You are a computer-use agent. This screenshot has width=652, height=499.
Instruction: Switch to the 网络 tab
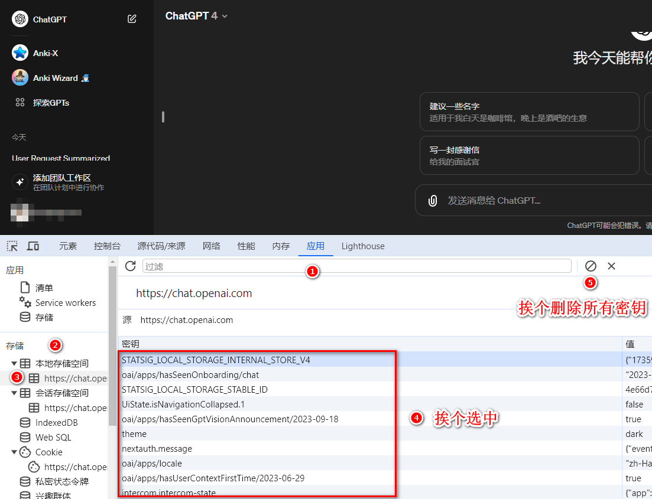pyautogui.click(x=211, y=246)
